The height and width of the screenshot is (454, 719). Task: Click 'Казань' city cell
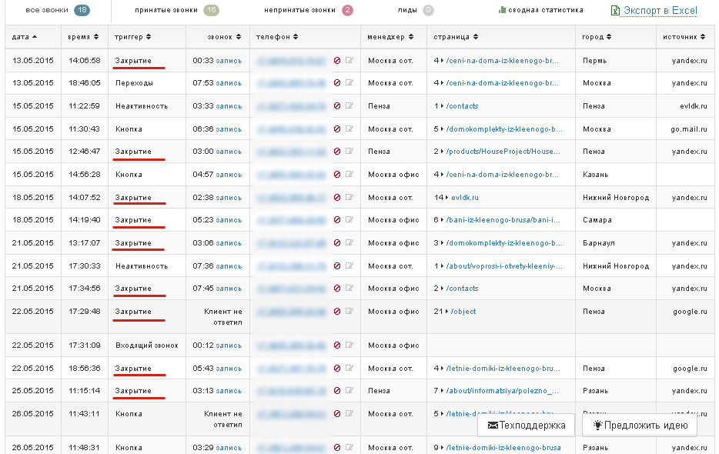tap(596, 175)
